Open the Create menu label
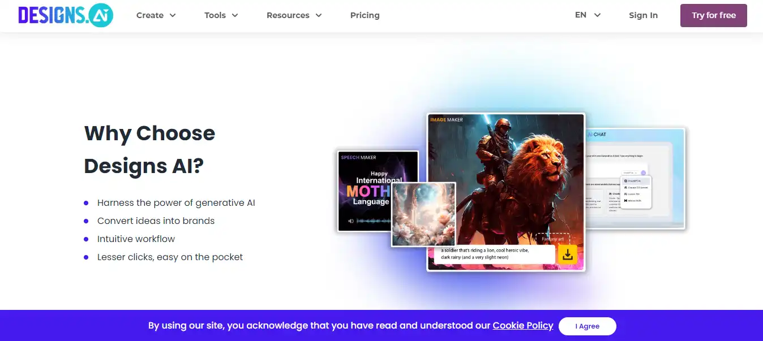 (x=150, y=15)
